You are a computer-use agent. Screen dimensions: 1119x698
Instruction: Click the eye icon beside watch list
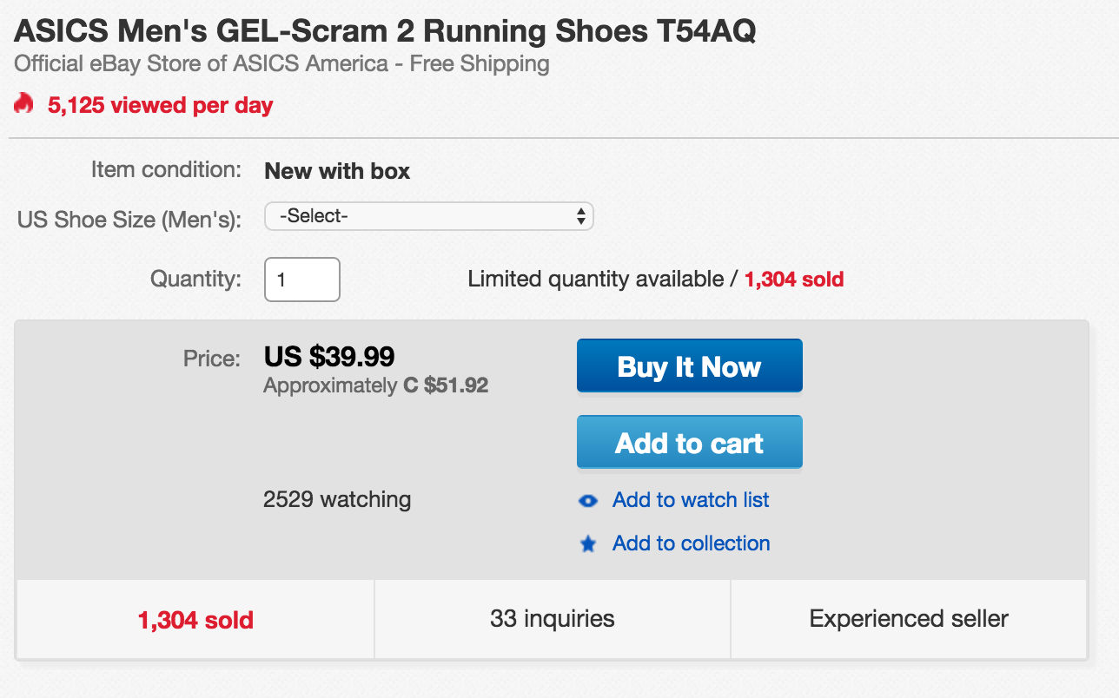pos(588,501)
